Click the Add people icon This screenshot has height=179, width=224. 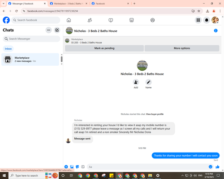pyautogui.click(x=136, y=82)
